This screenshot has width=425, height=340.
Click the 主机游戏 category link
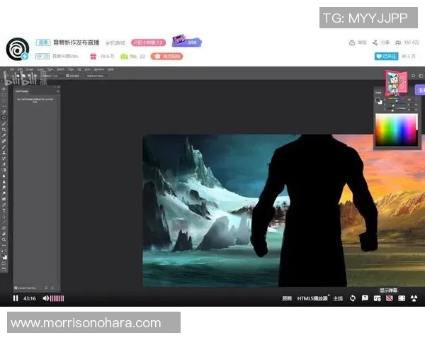115,42
